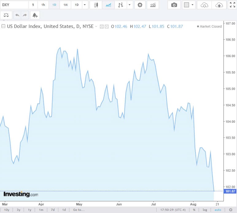Image resolution: width=237 pixels, height=213 pixels.
Task: Click the 17:50:29 (UTC-4) timezone clock
Action: [x=173, y=210]
